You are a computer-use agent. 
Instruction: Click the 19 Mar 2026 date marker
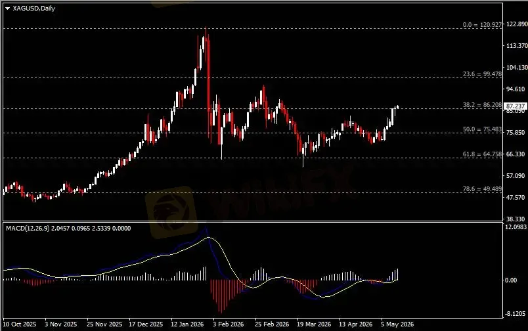tap(313, 324)
